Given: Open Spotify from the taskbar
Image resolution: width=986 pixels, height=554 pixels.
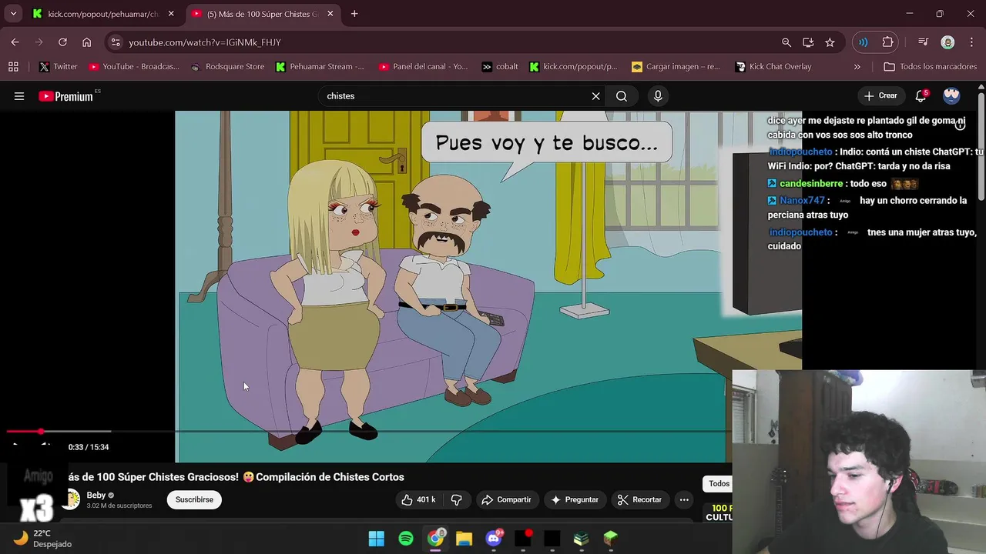Looking at the screenshot, I should click(x=406, y=539).
